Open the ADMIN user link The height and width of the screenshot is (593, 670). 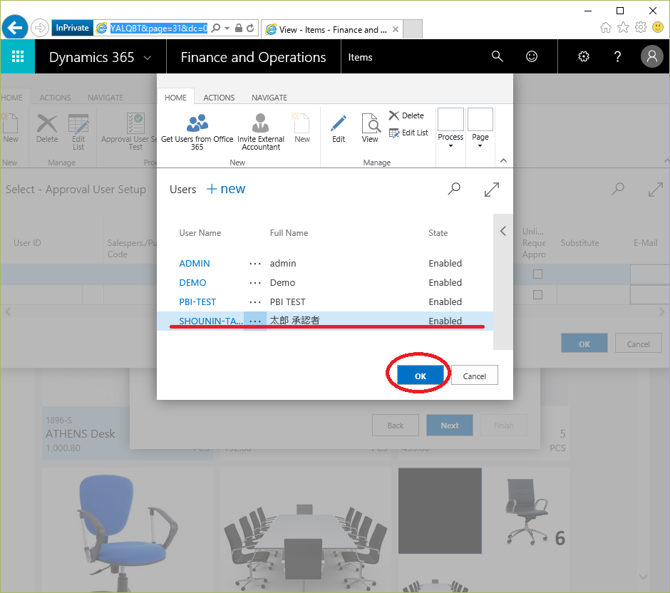pos(195,263)
